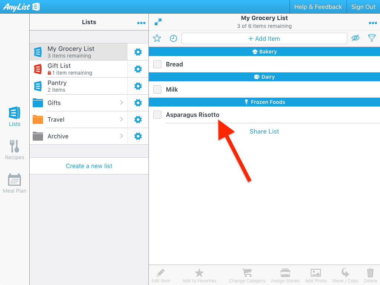Image resolution: width=380 pixels, height=285 pixels.
Task: Check off the Bread item
Action: pyautogui.click(x=157, y=64)
